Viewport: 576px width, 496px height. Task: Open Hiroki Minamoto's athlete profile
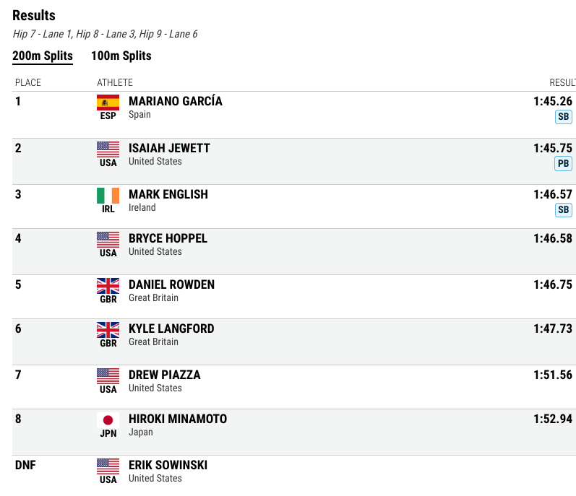pos(178,419)
